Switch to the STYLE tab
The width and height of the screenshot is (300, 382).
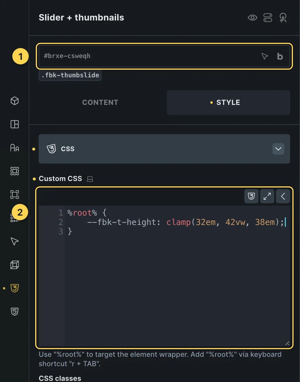[x=229, y=103]
